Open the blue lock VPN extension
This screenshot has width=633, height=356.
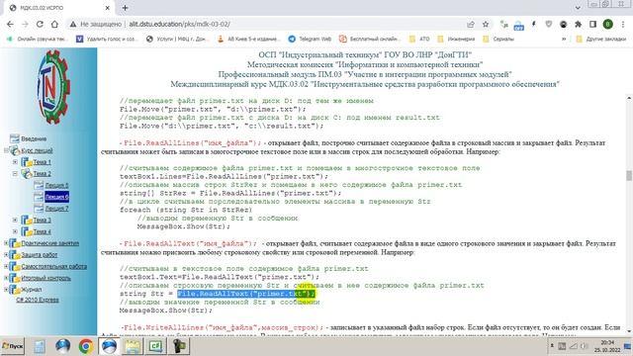pyautogui.click(x=518, y=25)
